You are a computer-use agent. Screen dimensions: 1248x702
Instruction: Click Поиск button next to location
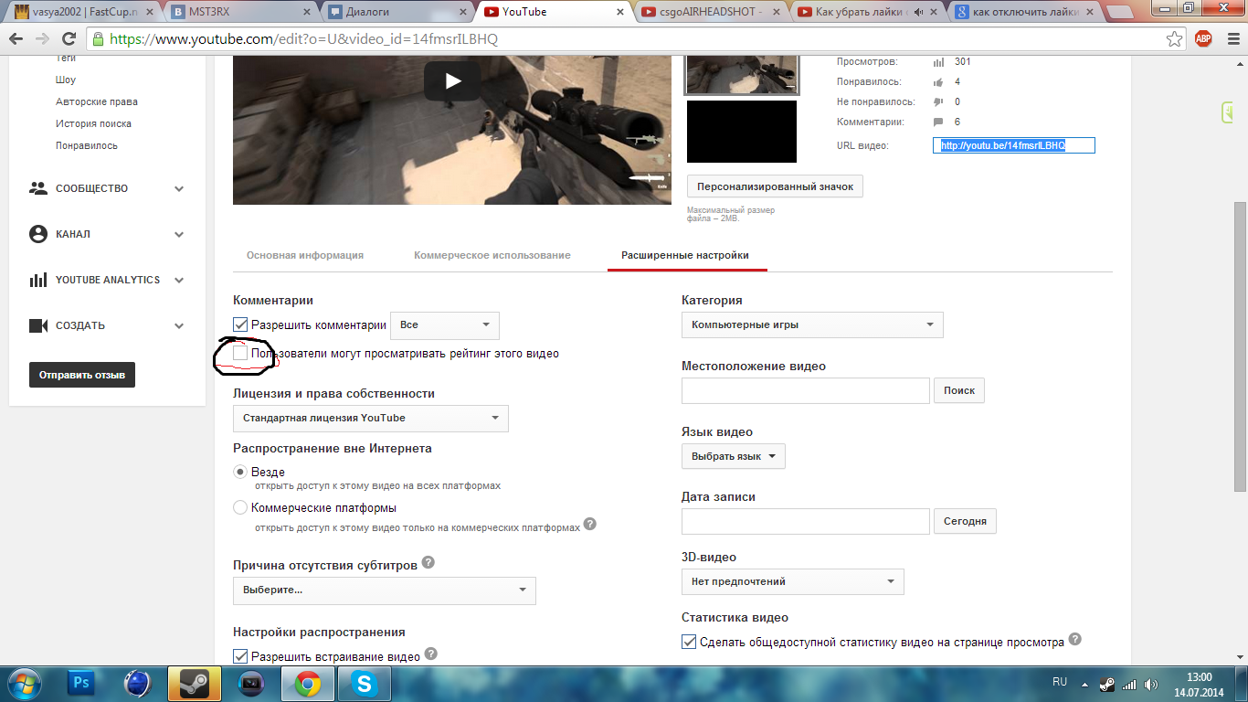click(959, 390)
